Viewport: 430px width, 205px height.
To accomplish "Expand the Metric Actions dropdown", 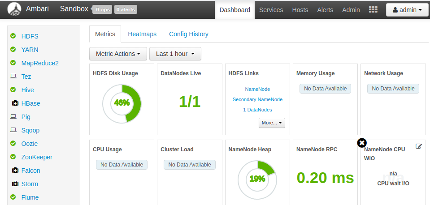I will click(x=118, y=54).
